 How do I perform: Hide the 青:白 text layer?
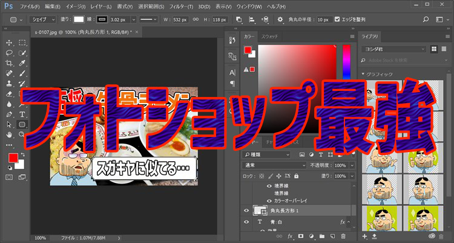coord(246,222)
